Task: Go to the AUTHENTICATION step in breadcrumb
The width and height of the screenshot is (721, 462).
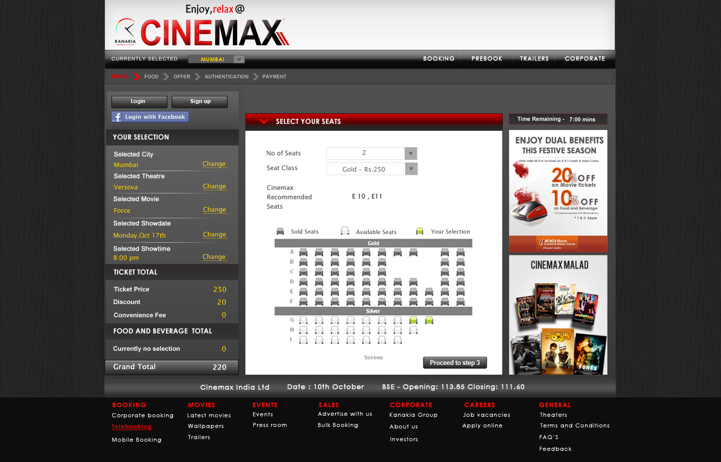Action: tap(226, 77)
